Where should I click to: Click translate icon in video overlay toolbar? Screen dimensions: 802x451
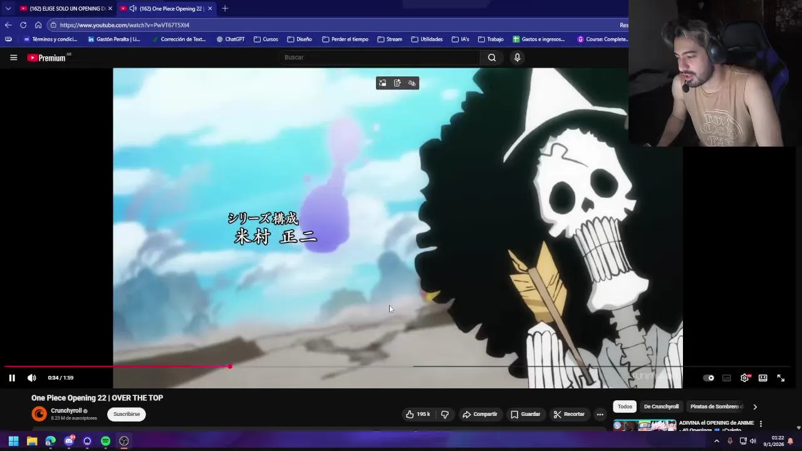coord(412,83)
